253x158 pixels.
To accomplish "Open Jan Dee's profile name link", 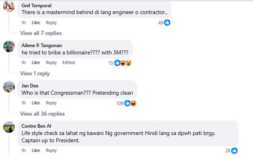I will (x=30, y=86).
